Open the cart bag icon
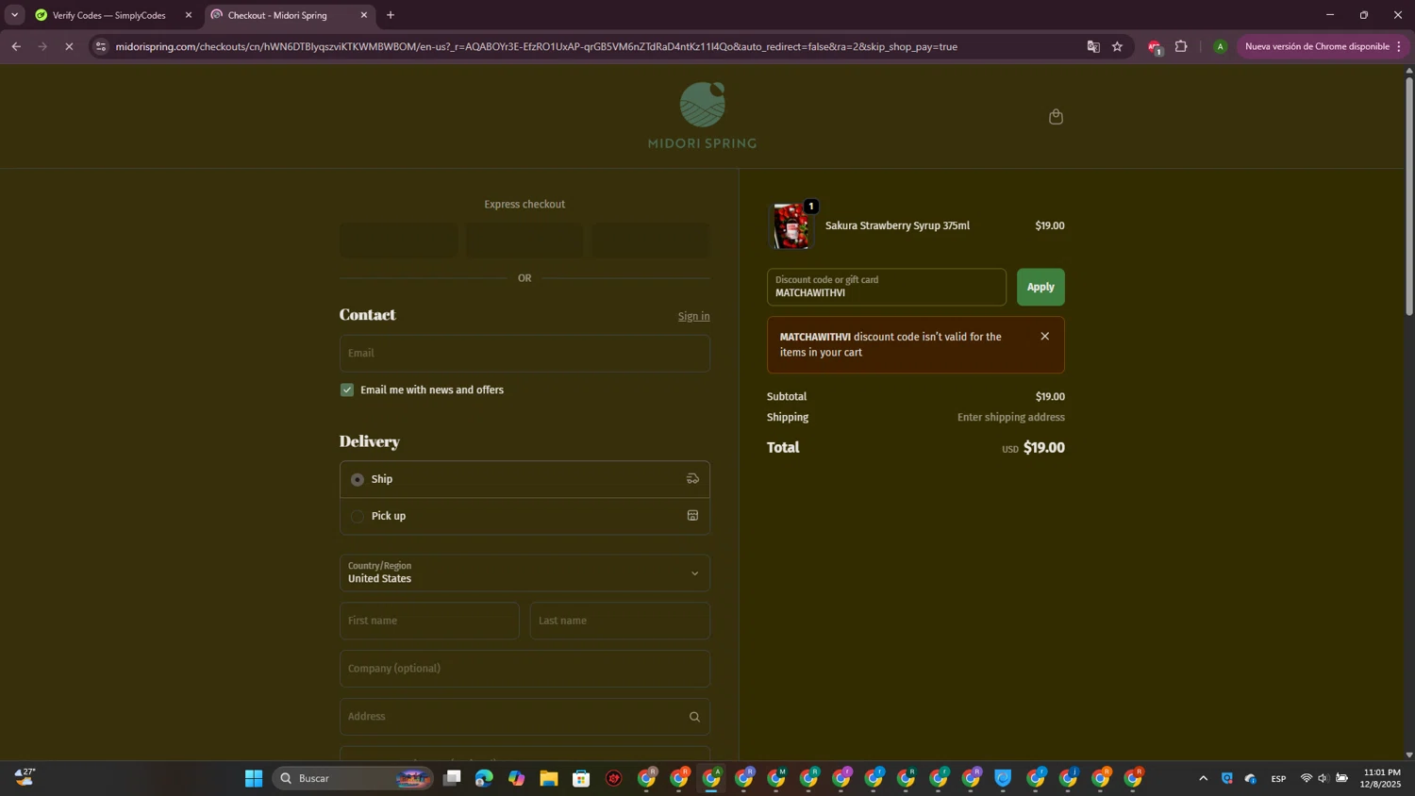The height and width of the screenshot is (796, 1415). [1056, 117]
